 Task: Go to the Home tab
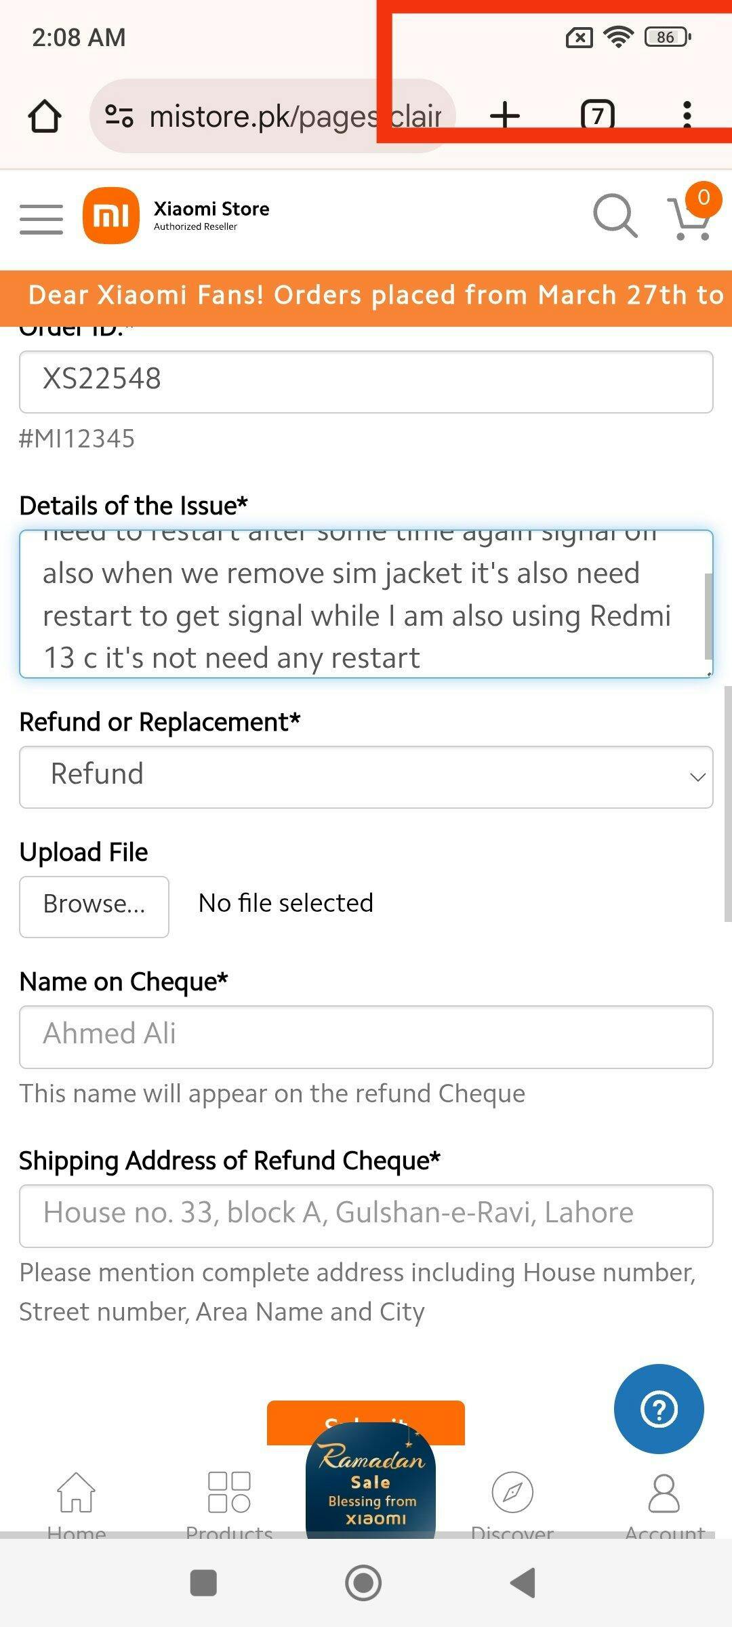point(77,1501)
